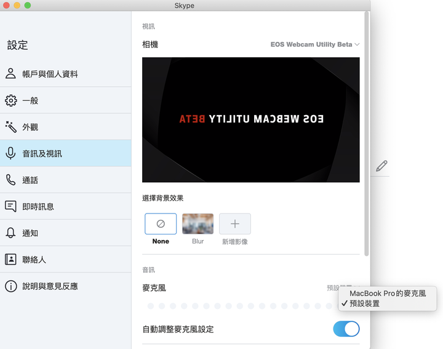
Task: Click the chat bubble icon beside 即時訊息
Action: click(10, 206)
